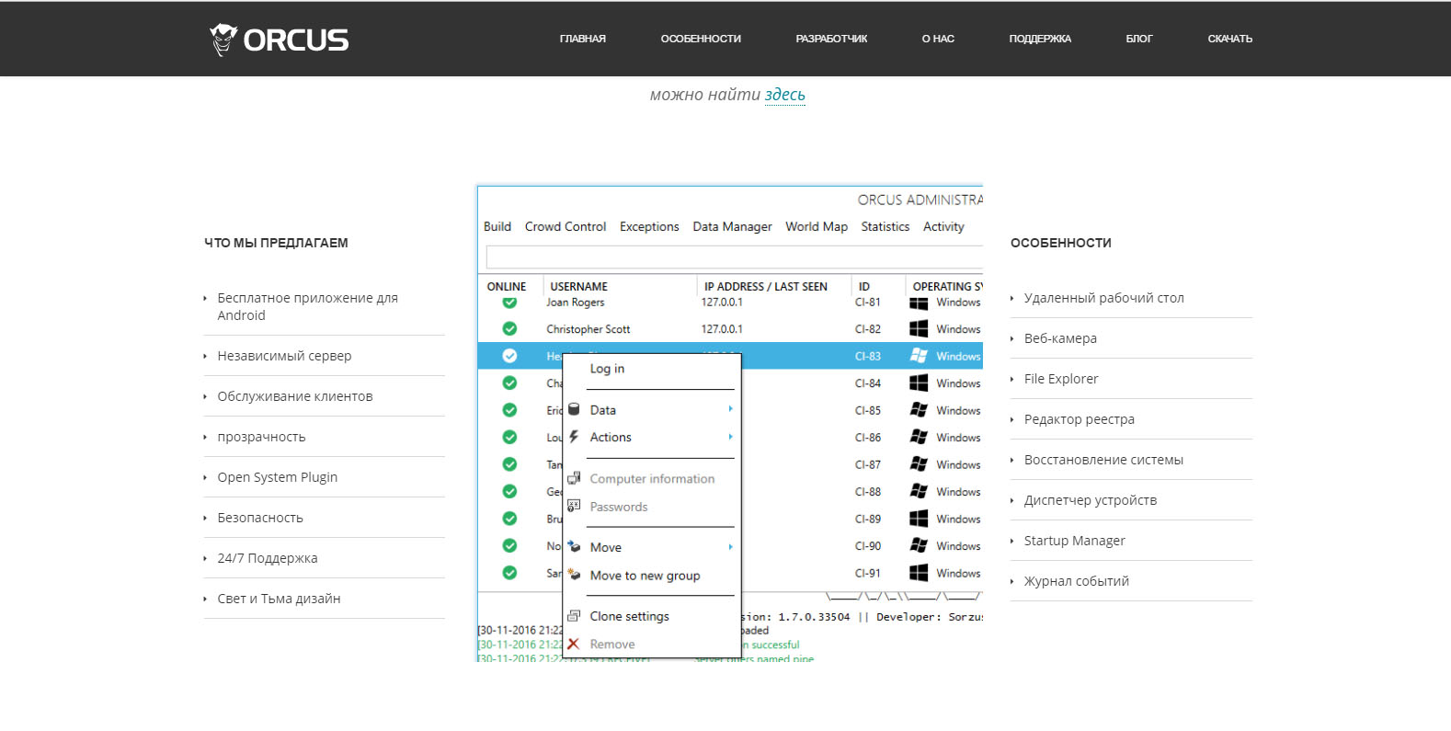Screen dimensions: 1451x731
Task: Click the online checkmark for Christopher Scott
Action: point(509,329)
